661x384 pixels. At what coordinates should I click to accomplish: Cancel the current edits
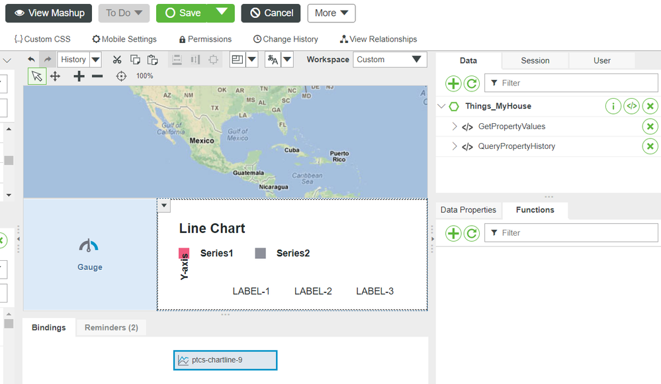click(271, 13)
